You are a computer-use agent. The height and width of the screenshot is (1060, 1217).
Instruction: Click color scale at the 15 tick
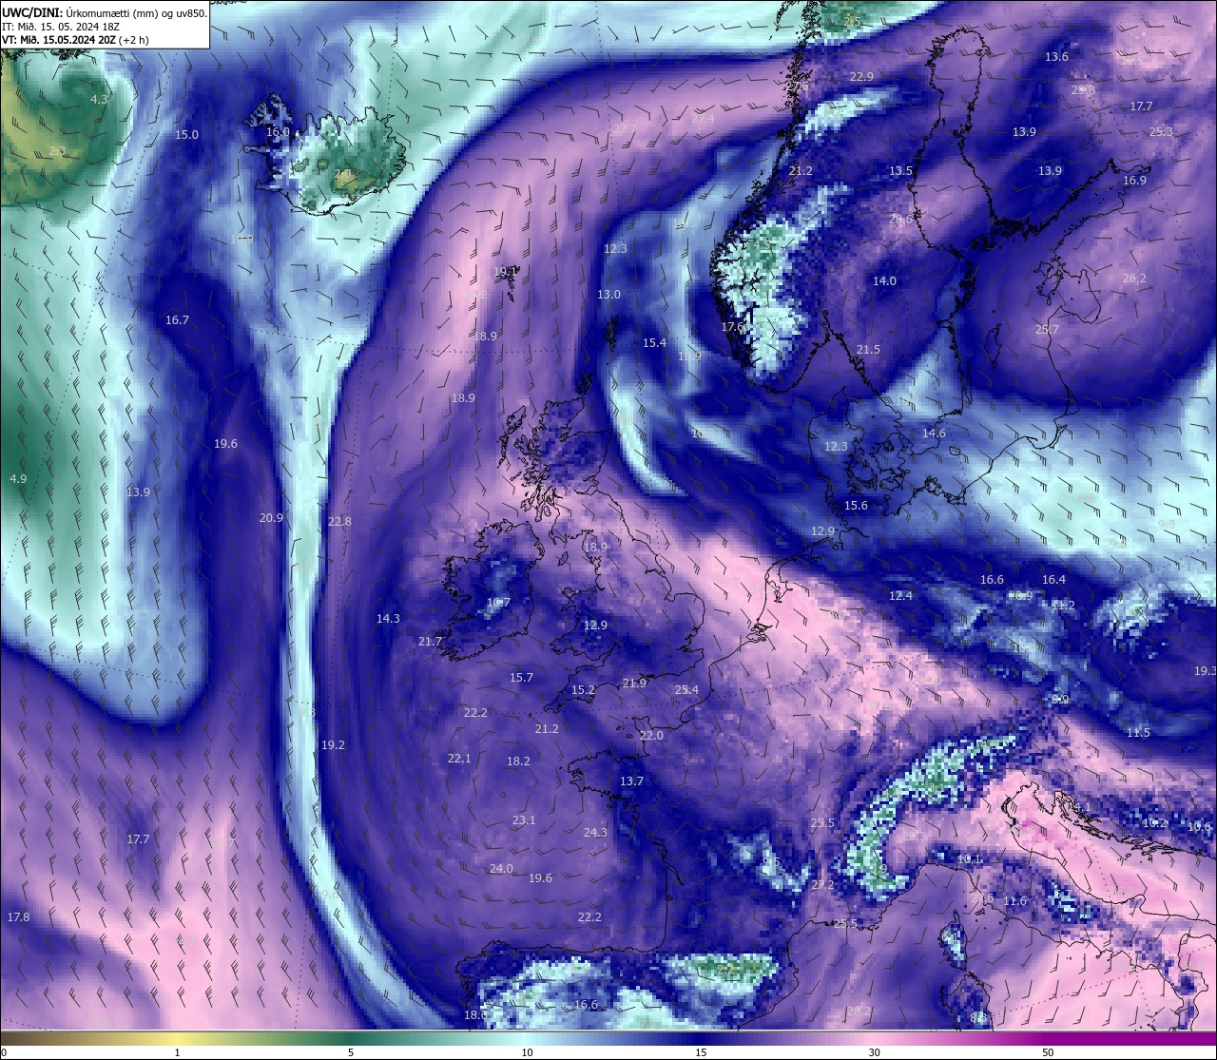[x=701, y=1051]
